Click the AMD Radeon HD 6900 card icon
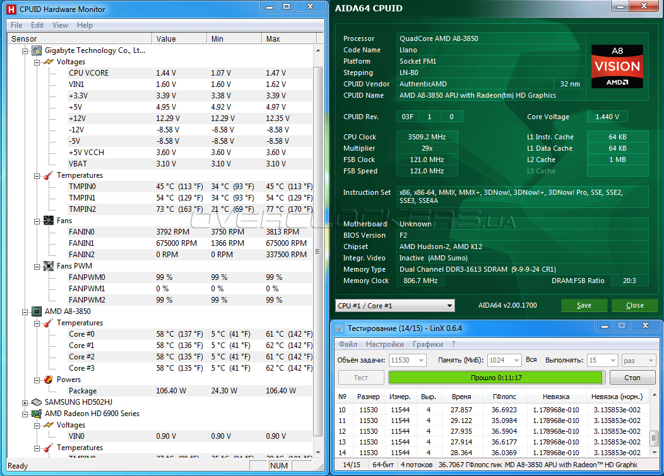 37,414
